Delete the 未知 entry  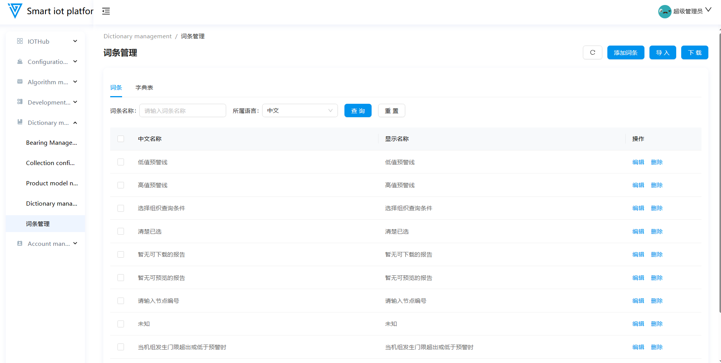pyautogui.click(x=657, y=324)
